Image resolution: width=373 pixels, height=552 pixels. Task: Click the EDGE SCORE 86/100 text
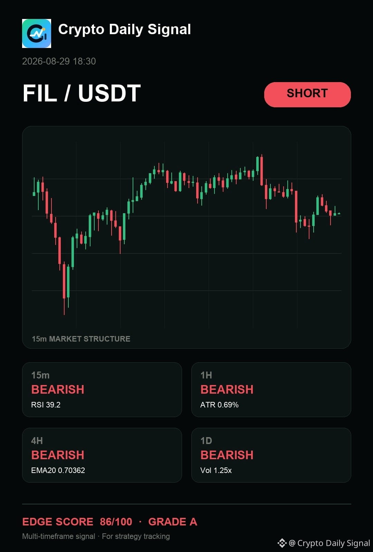point(77,522)
